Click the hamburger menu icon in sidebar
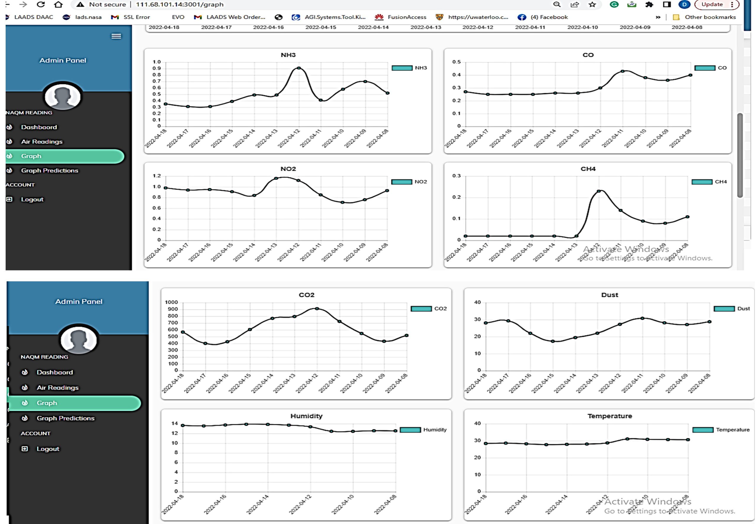The height and width of the screenshot is (524, 756). 116,36
